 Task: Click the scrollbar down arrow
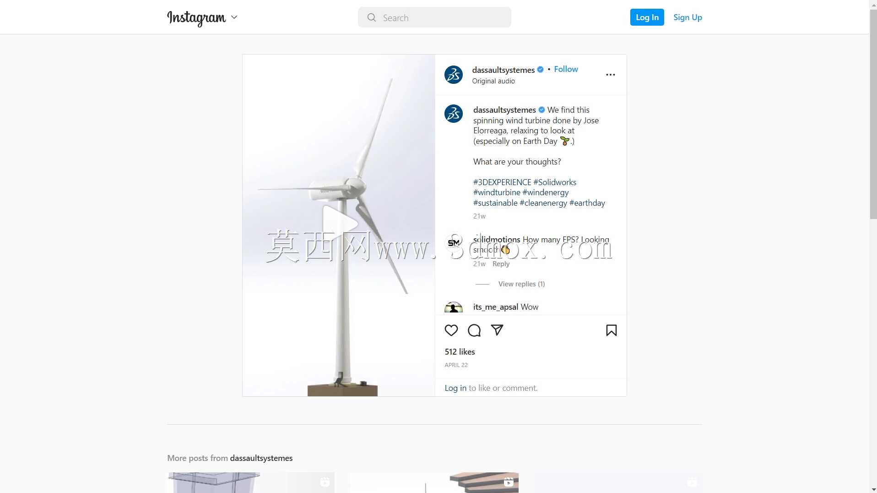click(873, 489)
